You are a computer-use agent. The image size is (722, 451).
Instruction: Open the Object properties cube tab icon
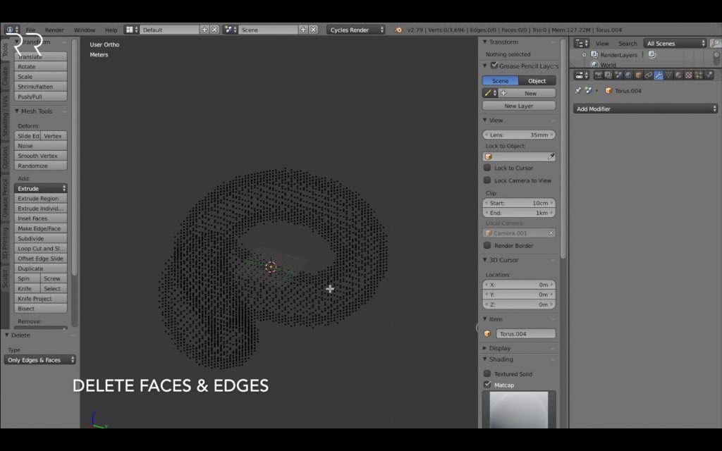click(x=639, y=75)
